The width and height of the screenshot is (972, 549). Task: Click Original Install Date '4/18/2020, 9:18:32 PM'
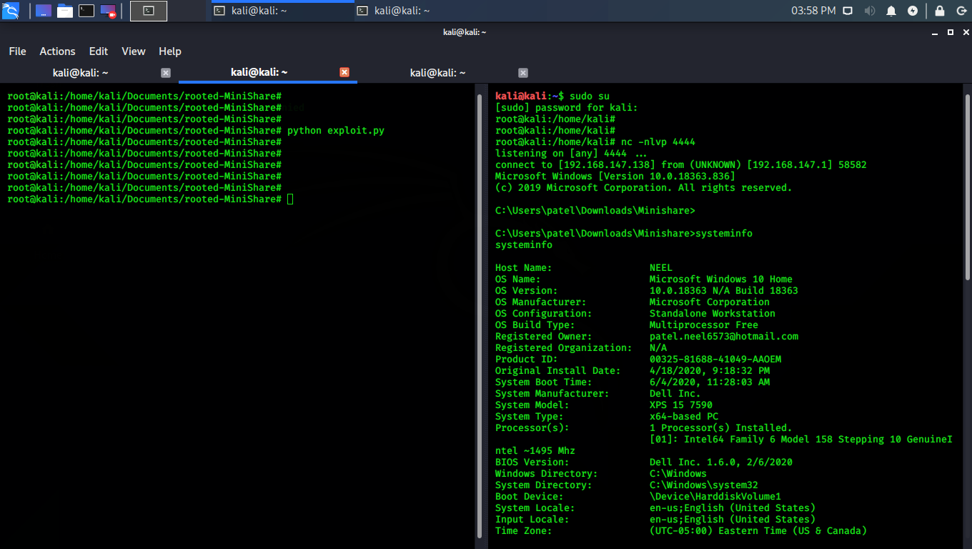[709, 371]
